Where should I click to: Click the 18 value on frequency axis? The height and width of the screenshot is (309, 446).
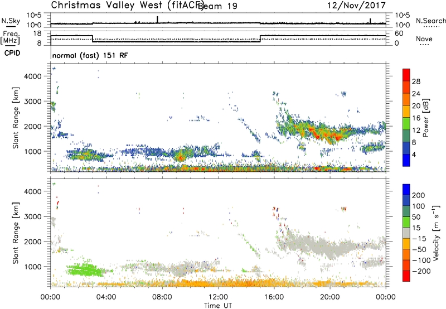(37, 33)
